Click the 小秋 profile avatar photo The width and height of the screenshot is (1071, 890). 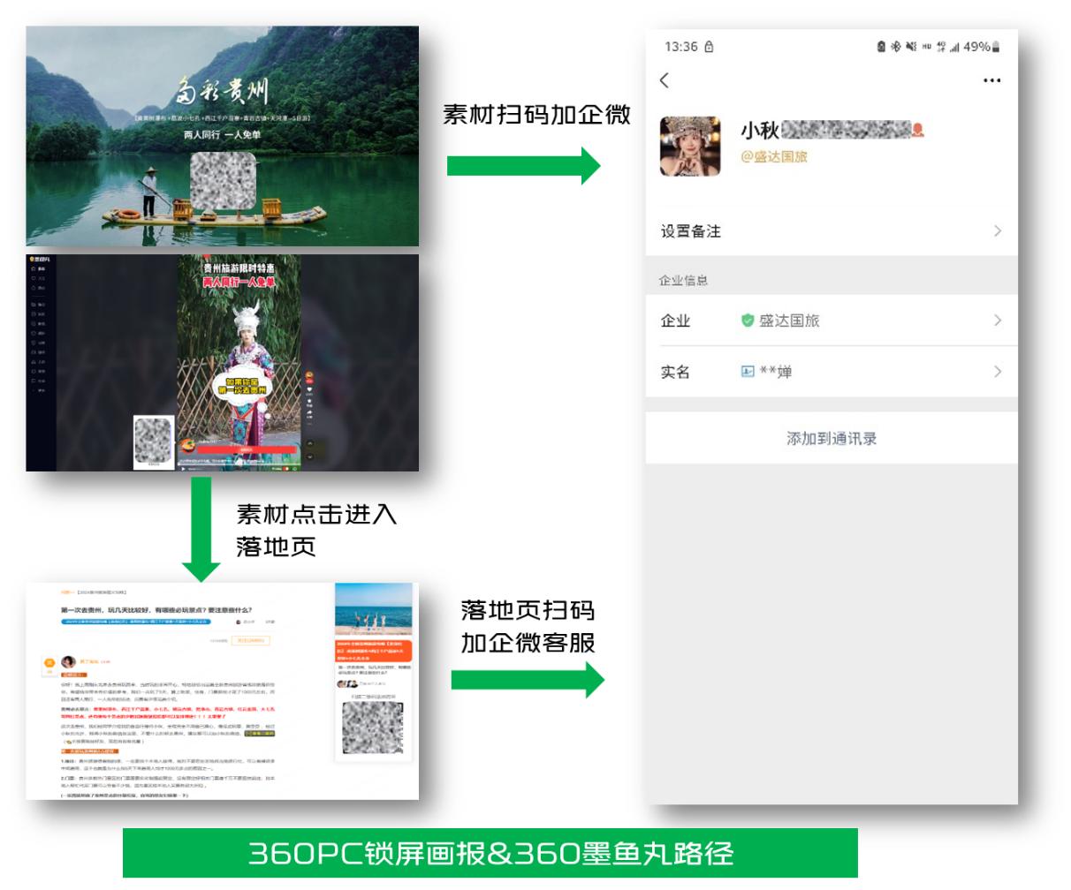(x=690, y=147)
